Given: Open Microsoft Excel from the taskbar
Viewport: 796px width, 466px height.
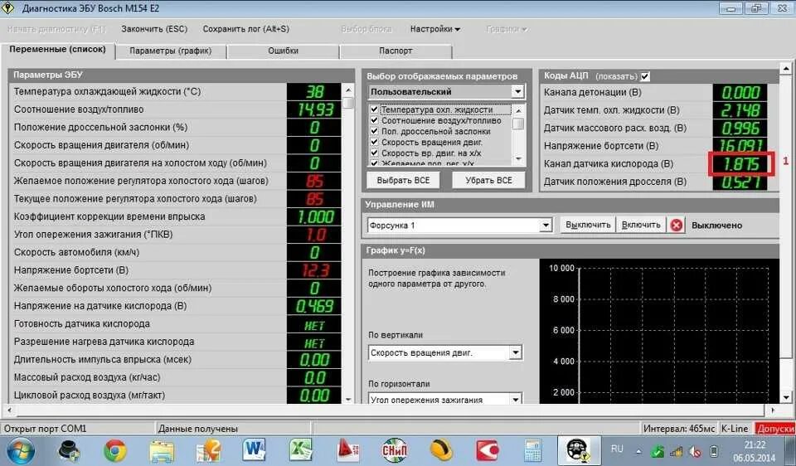Looking at the screenshot, I should 301,451.
